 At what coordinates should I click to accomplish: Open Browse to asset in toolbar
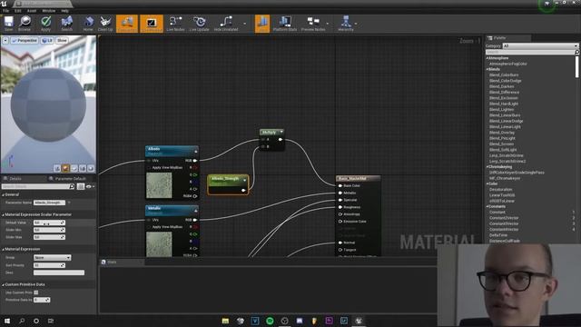[25, 24]
